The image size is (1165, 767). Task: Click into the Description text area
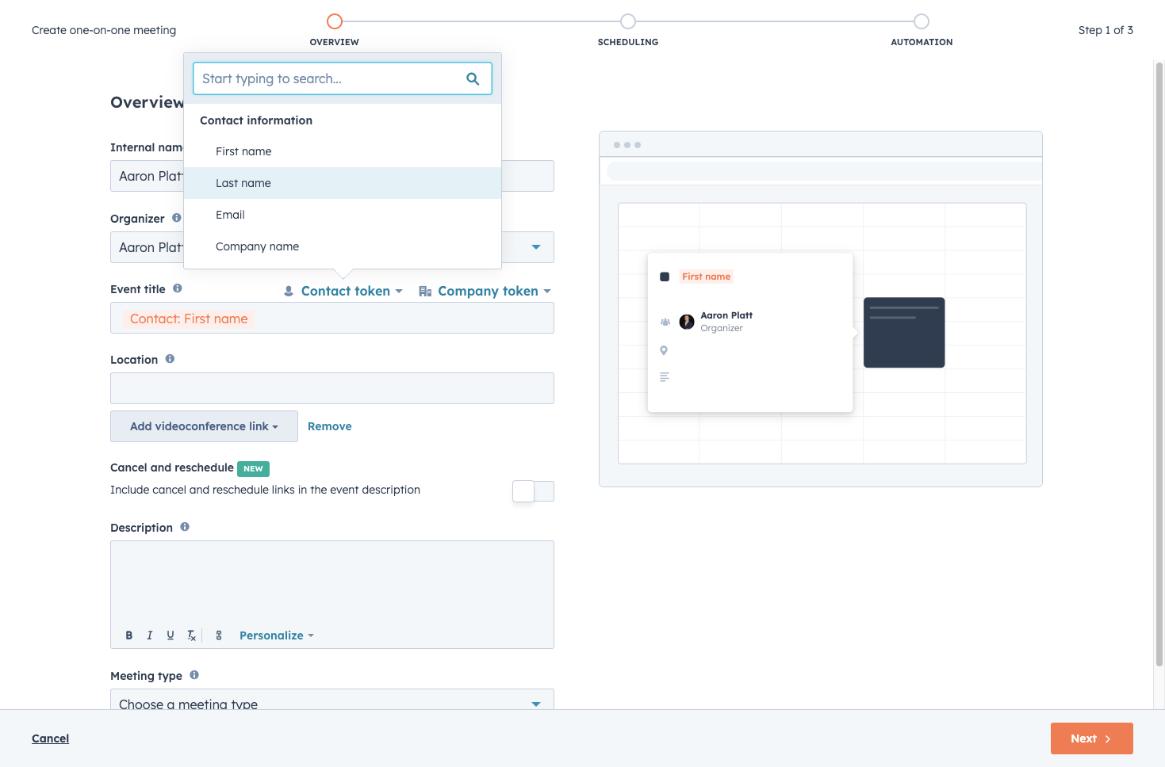332,582
